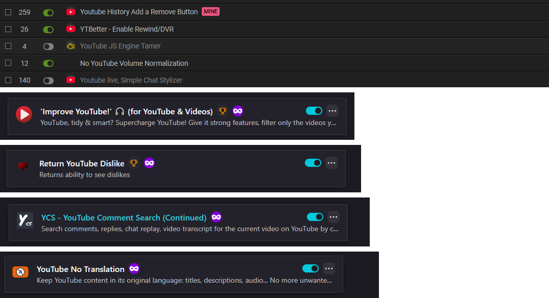The height and width of the screenshot is (298, 549).
Task: Open YCS - YouTube Comment Search (Continued) link
Action: click(x=124, y=217)
